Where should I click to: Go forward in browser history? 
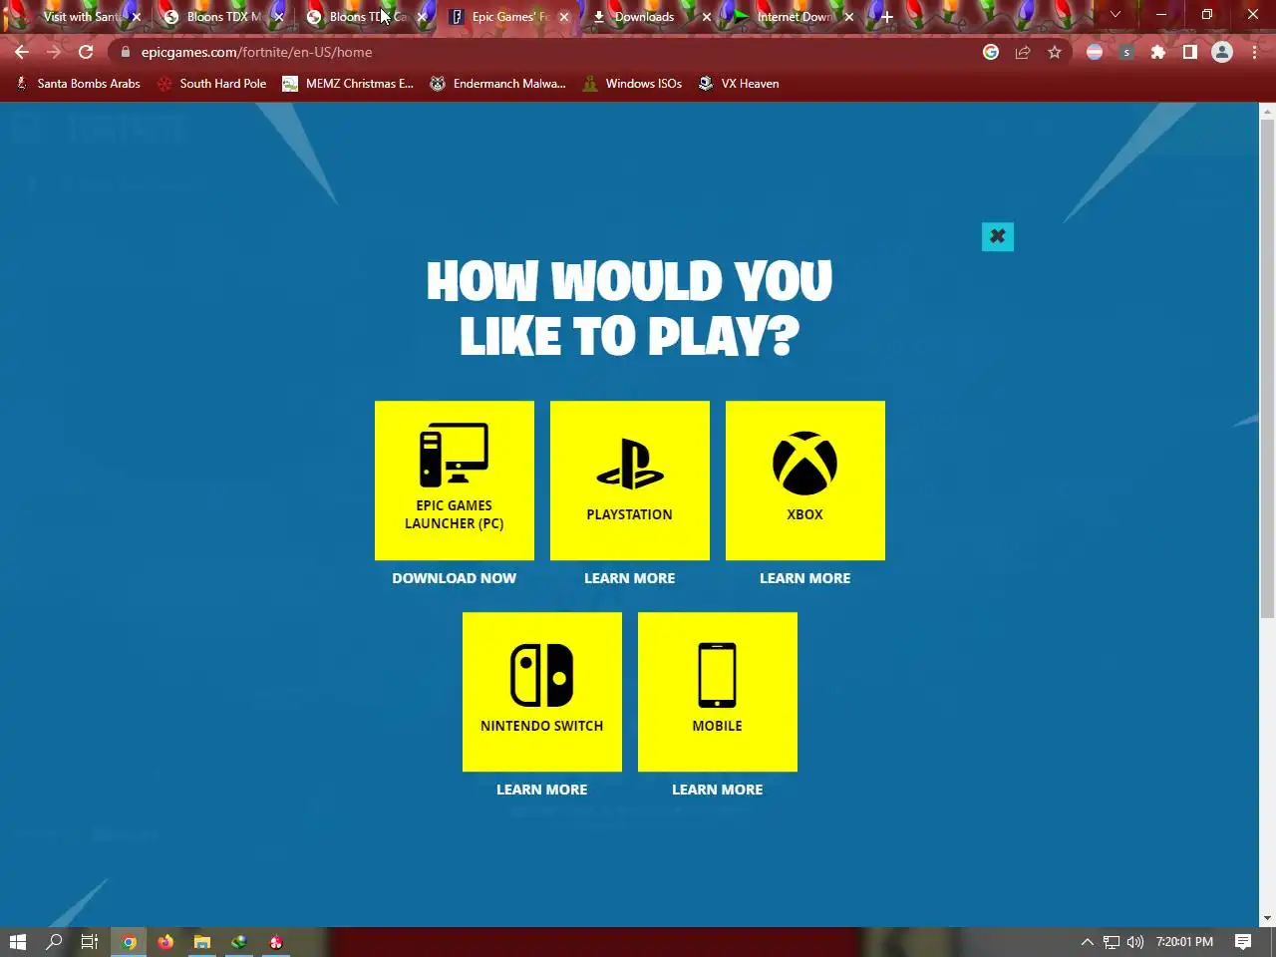[x=54, y=52]
